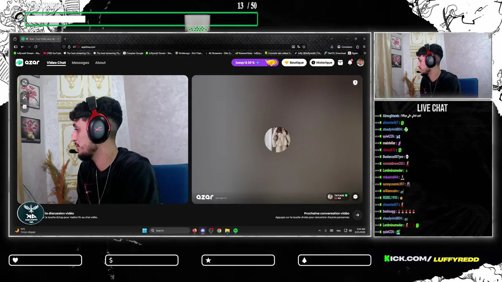
Task: Show hidden system tray icons
Action: [319, 231]
